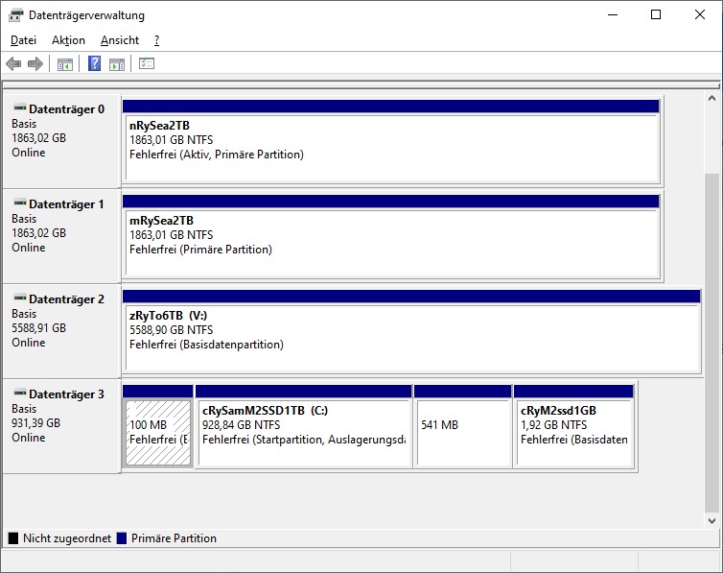Open the Datei menu
This screenshot has width=723, height=573.
(23, 40)
